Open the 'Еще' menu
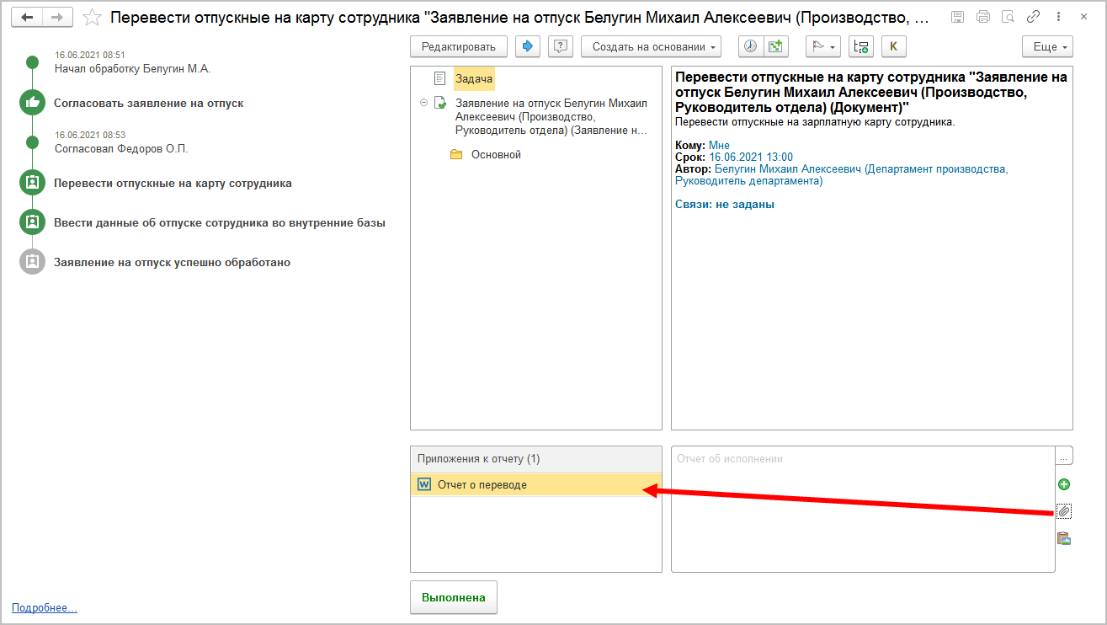 coord(1047,46)
